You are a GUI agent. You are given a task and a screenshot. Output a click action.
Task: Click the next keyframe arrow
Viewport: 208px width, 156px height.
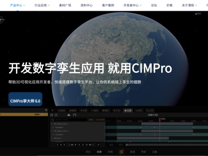[64, 145]
